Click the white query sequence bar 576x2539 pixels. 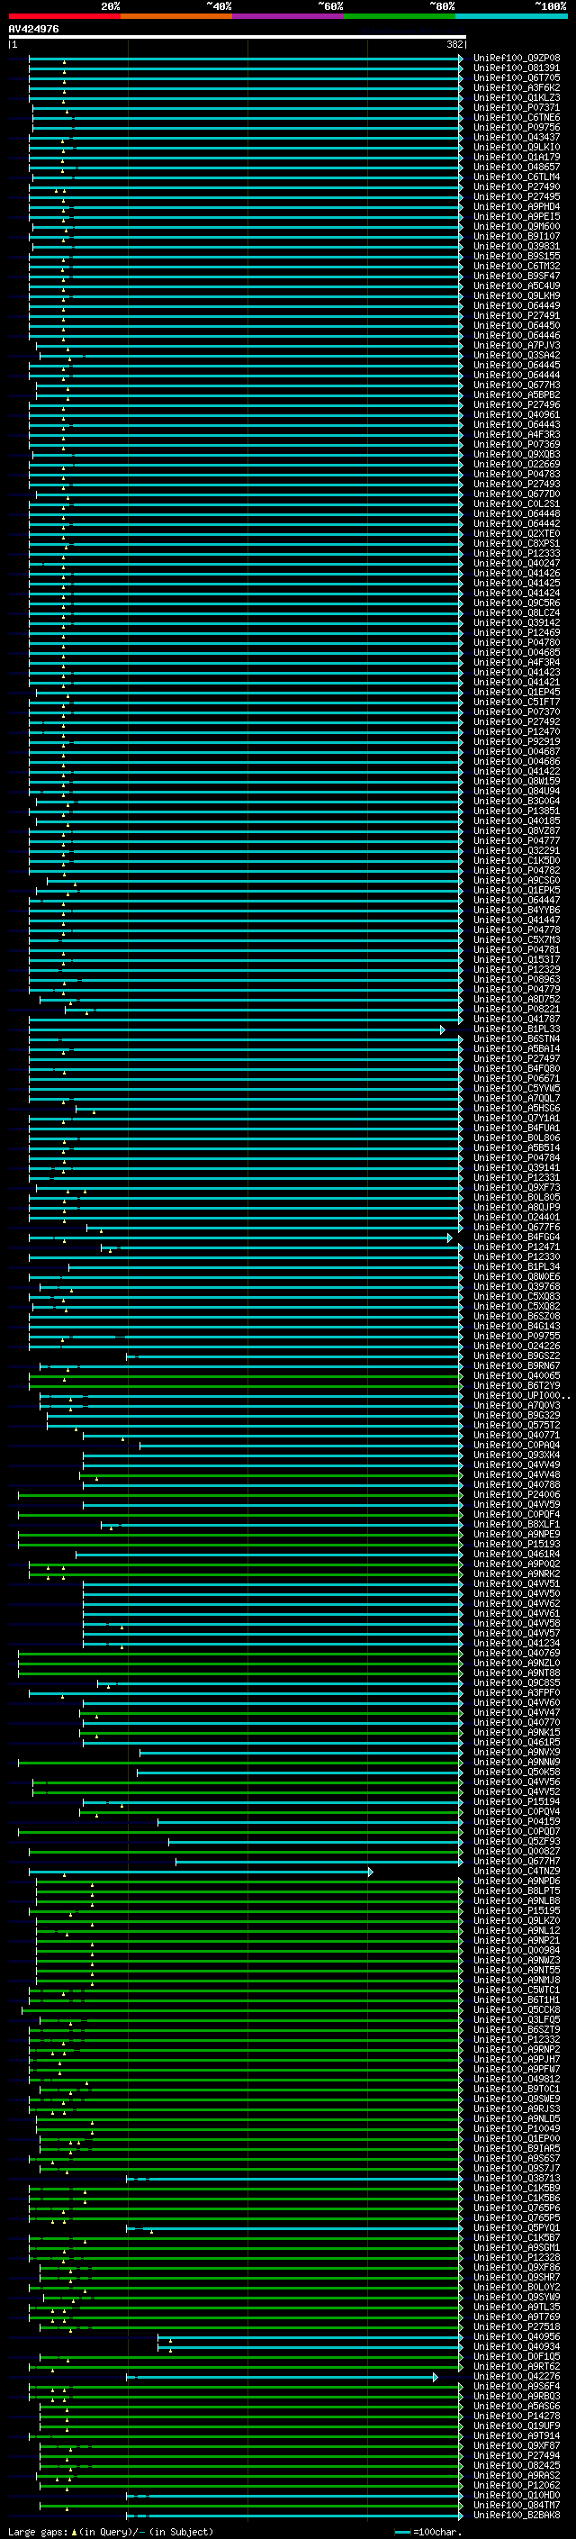coord(238,38)
